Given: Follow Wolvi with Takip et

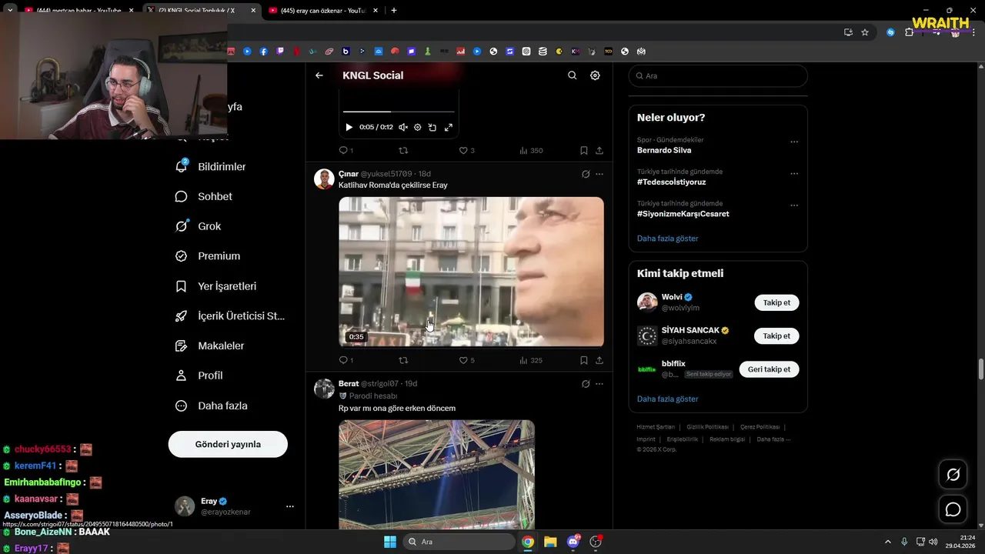Looking at the screenshot, I should coord(776,302).
